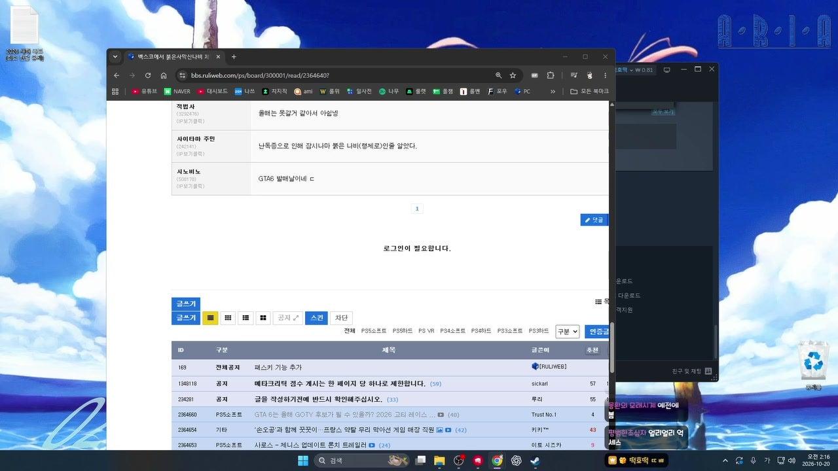Click the 댓글 comment button
This screenshot has width=838, height=471.
(594, 220)
